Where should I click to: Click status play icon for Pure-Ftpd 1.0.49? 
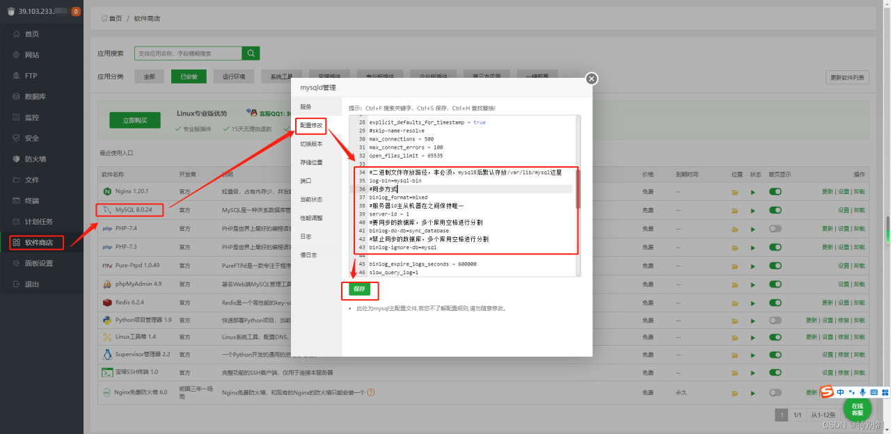point(752,266)
